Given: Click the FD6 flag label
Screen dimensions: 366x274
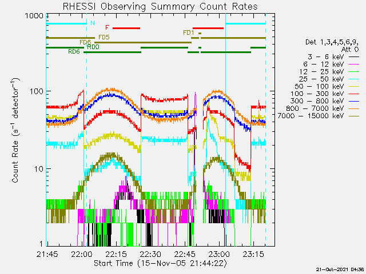Looking at the screenshot, I should point(85,42).
